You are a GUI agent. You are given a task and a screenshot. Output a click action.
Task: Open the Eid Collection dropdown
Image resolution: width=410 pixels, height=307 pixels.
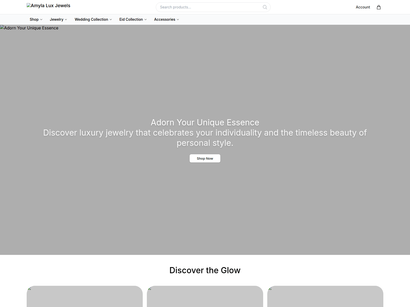click(x=133, y=19)
